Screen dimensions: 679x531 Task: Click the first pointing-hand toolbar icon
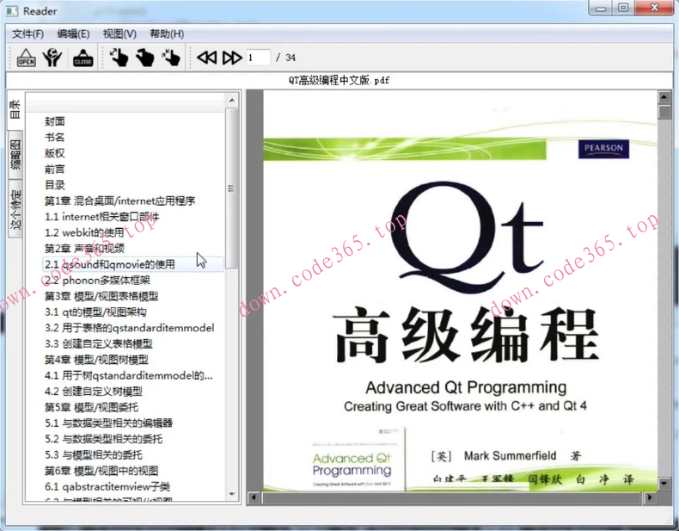(119, 57)
